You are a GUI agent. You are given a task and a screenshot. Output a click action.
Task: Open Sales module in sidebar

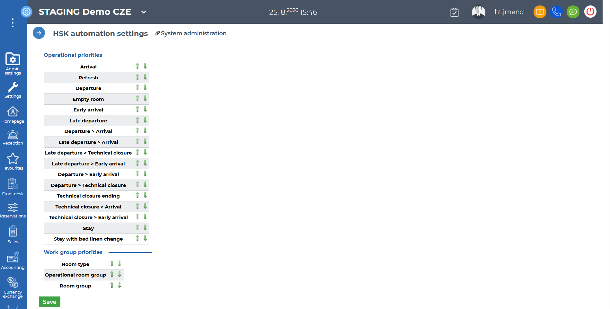[x=13, y=234]
